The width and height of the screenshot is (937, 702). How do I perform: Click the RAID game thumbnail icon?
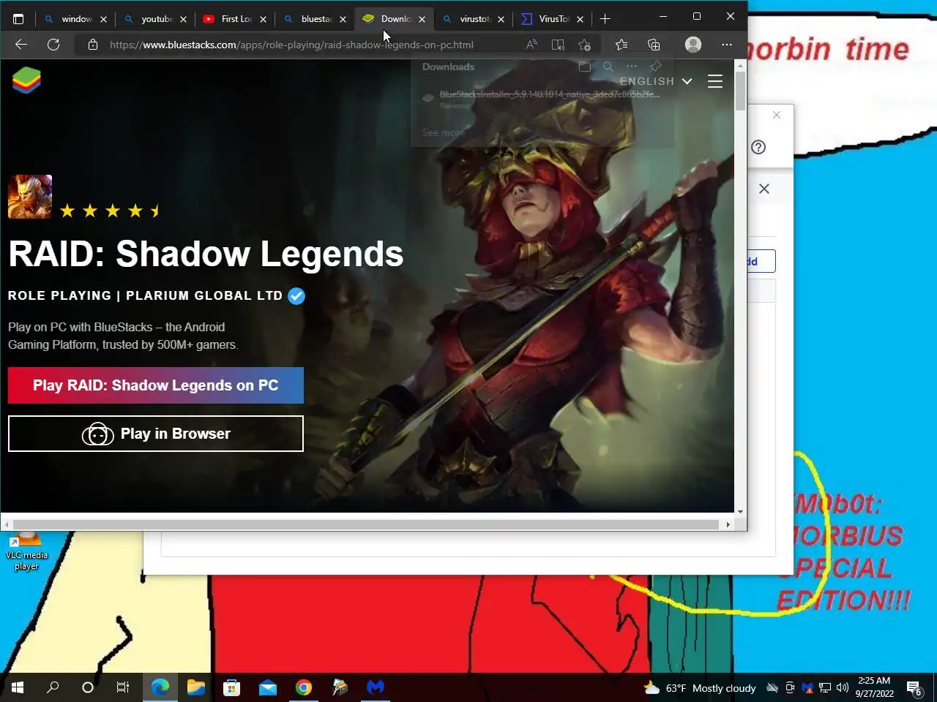pyautogui.click(x=30, y=197)
